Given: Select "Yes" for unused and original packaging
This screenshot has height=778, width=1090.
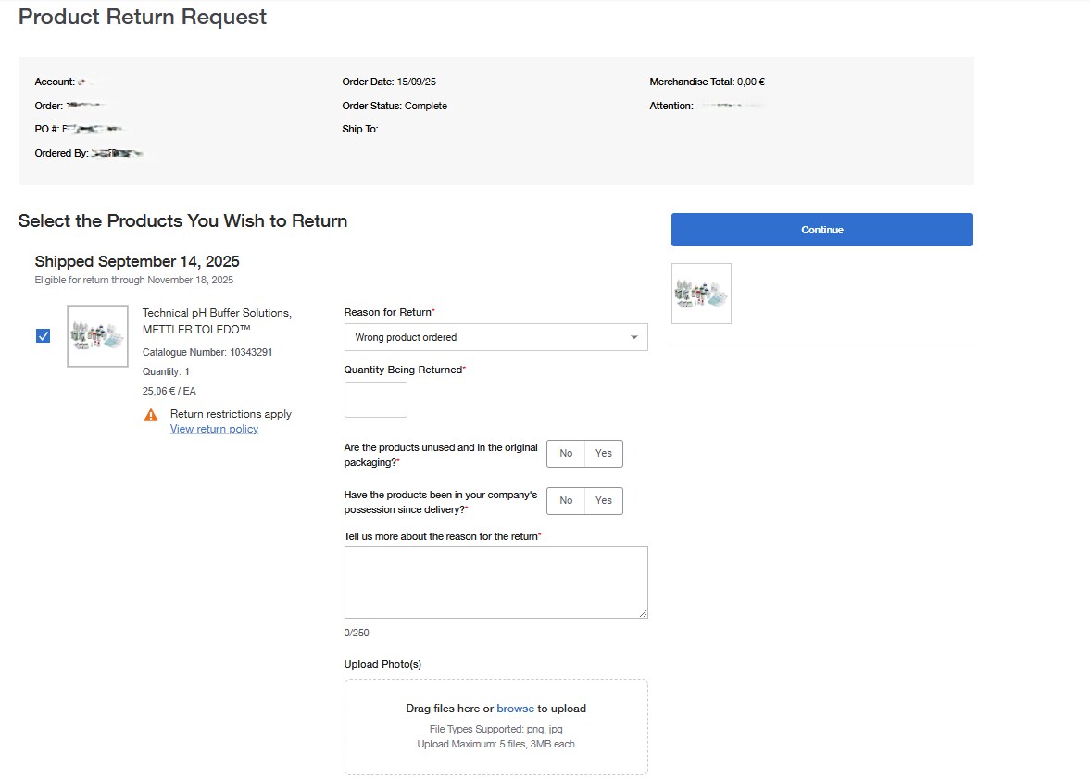Looking at the screenshot, I should 603,454.
